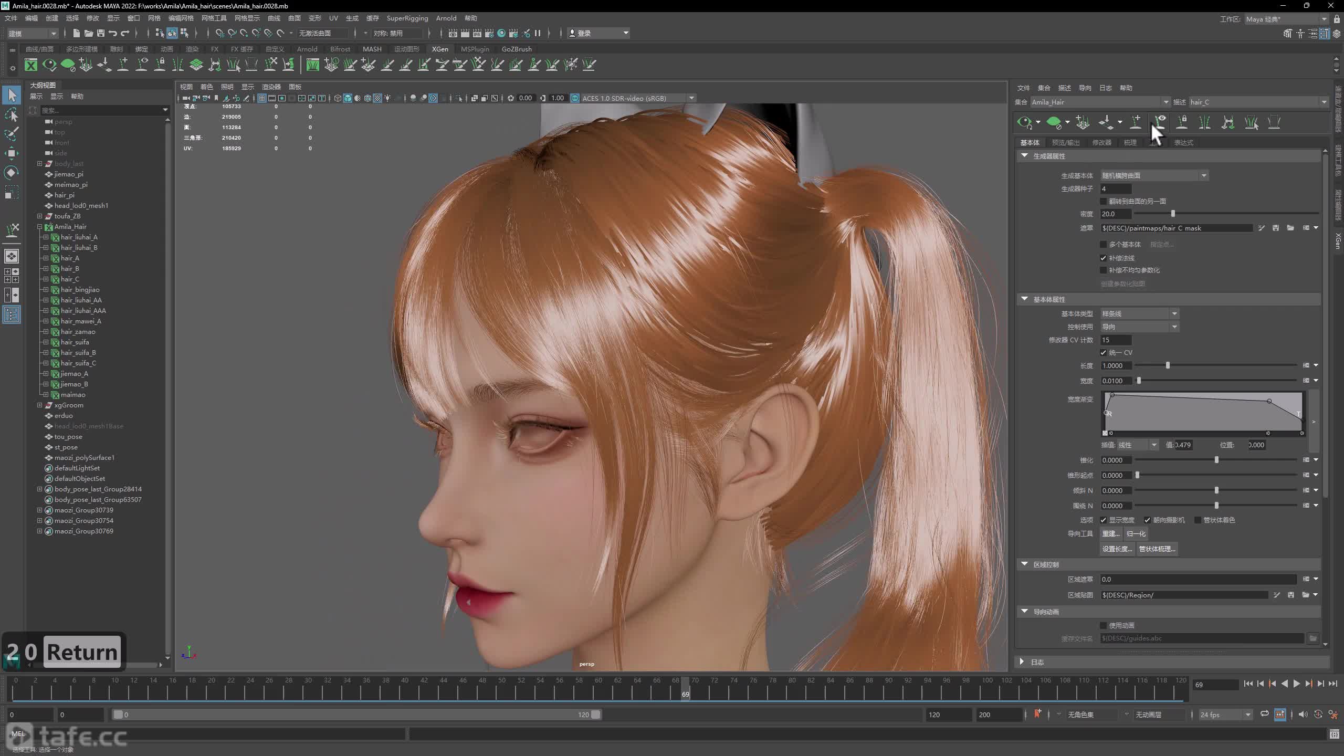Screen dimensions: 1344x756
Task: Enable the 使用动画 checkbox
Action: coord(1104,626)
